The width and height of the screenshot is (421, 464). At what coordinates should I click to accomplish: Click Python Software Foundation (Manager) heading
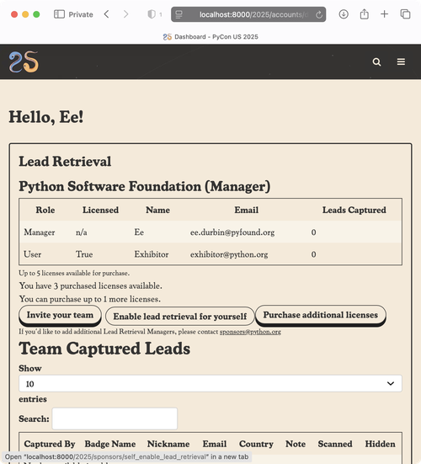(145, 186)
